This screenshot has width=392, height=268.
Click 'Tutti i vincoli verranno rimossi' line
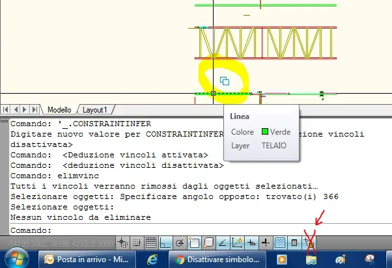point(164,186)
